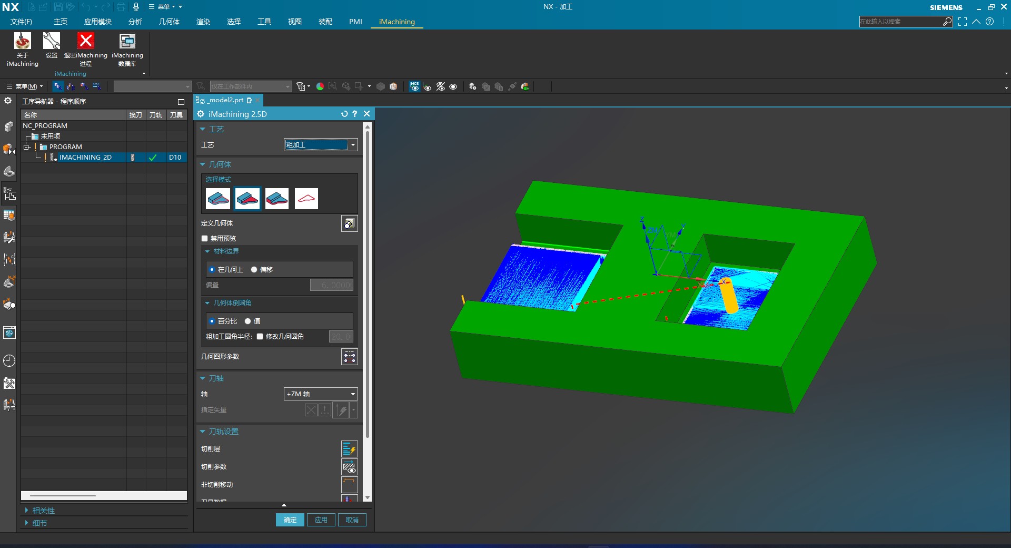Collapse 几何体 section

(x=203, y=164)
